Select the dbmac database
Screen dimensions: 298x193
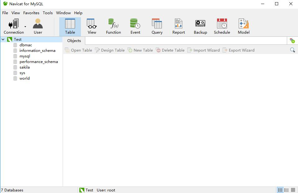[26, 45]
